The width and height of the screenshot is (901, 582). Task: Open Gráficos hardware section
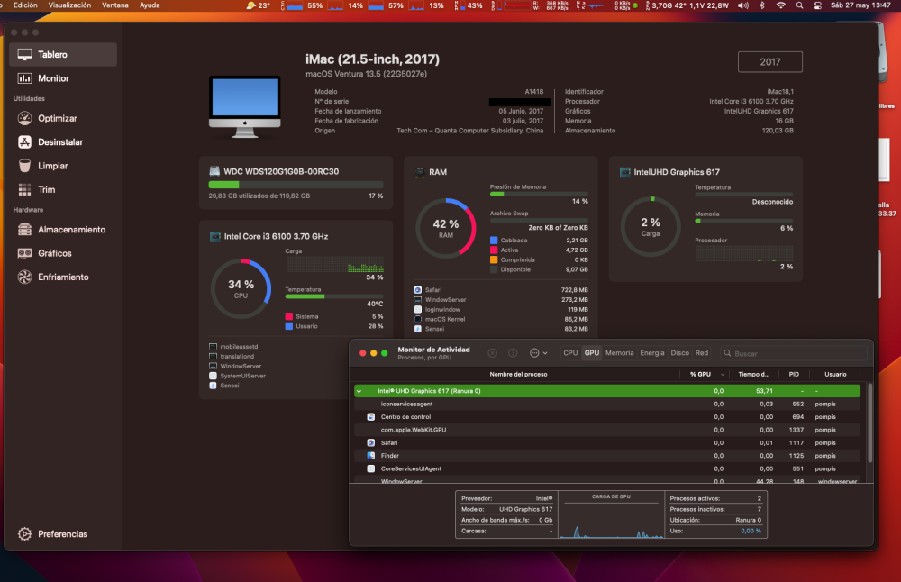pos(55,253)
